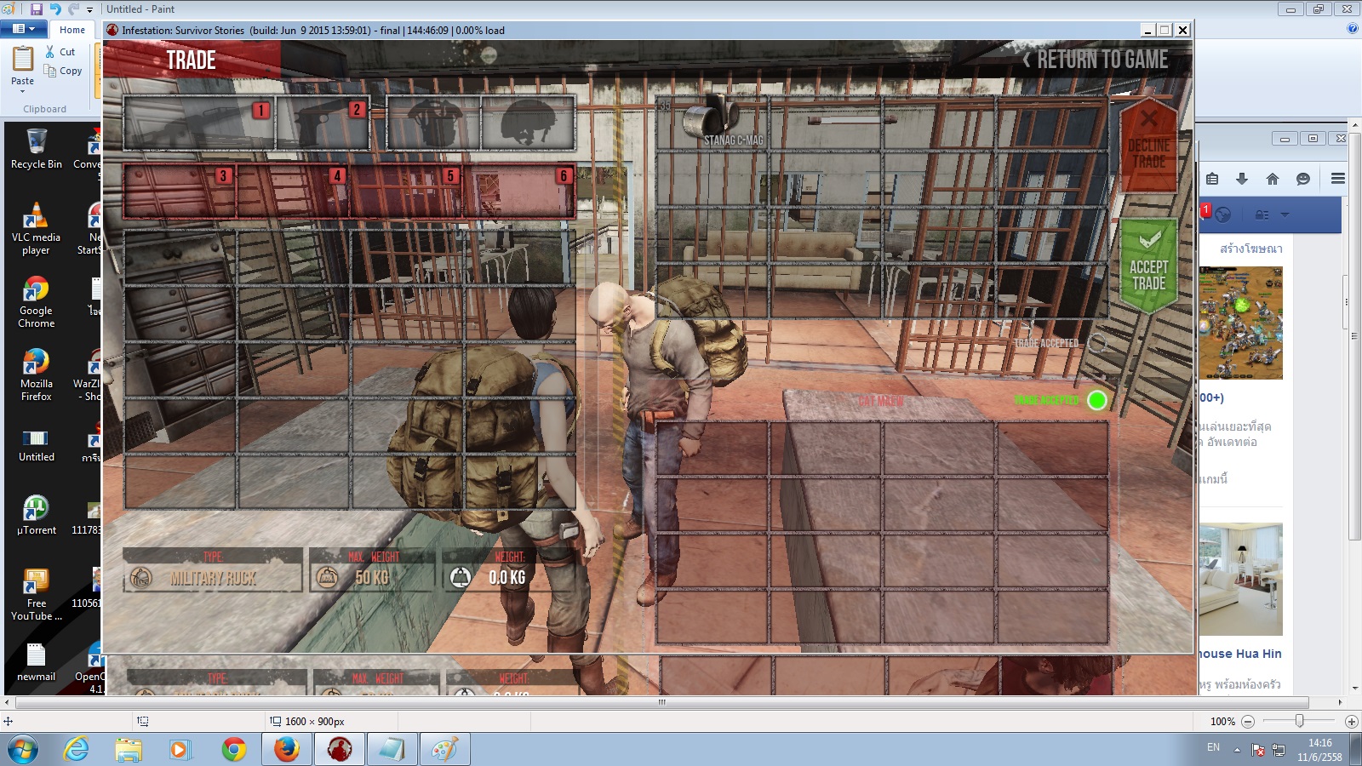This screenshot has width=1362, height=766.
Task: Go to Firefox home page icon
Action: pos(1273,179)
